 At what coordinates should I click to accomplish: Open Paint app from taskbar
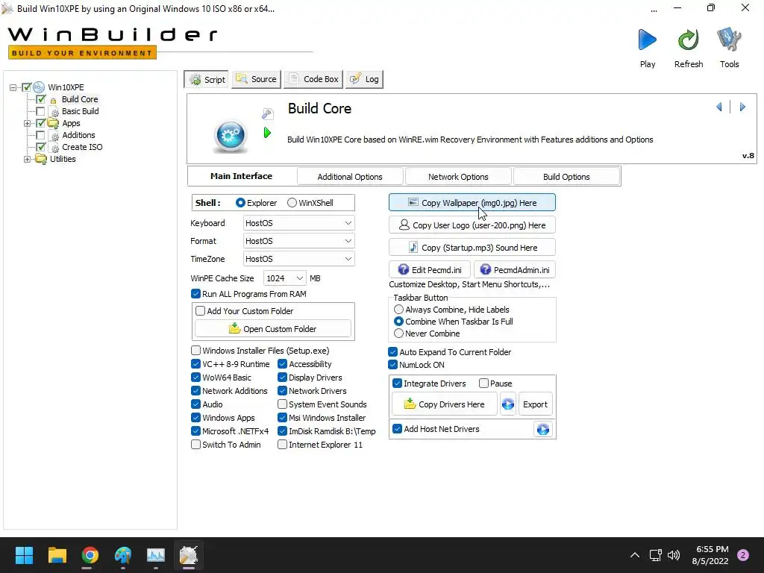point(123,555)
